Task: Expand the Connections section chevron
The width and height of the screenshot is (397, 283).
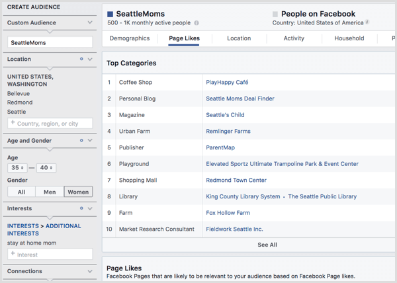Action: [90, 271]
